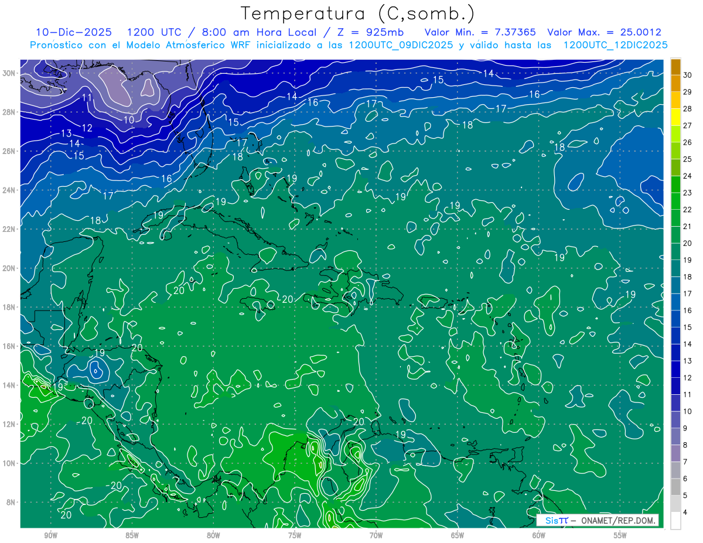703x543 pixels.
Task: Click the "ONAMET/REP.DOM." credit label
Action: point(617,521)
